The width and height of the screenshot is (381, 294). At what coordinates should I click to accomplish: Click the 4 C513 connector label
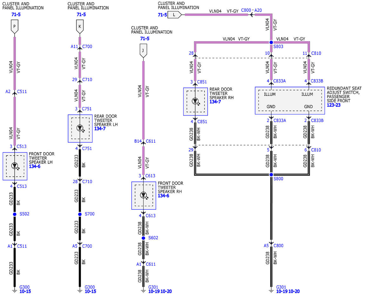(18, 186)
